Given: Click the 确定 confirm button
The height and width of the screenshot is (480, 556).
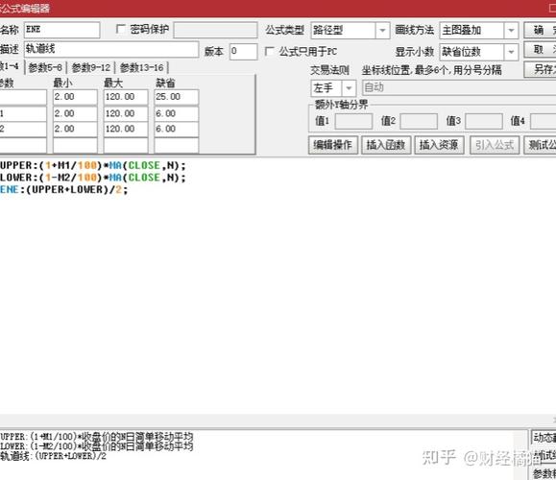Looking at the screenshot, I should pyautogui.click(x=540, y=31).
